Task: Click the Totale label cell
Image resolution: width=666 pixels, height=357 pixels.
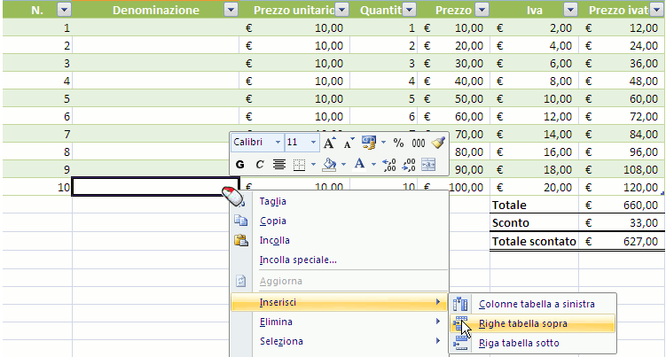Action: tap(534, 205)
